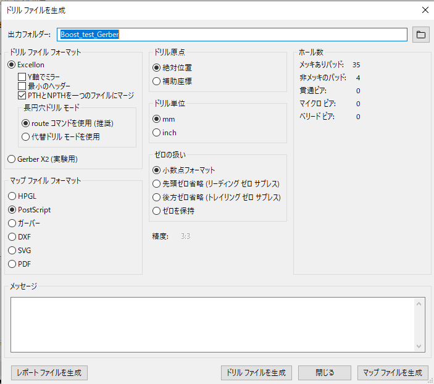Click the 閉じる button

(325, 373)
